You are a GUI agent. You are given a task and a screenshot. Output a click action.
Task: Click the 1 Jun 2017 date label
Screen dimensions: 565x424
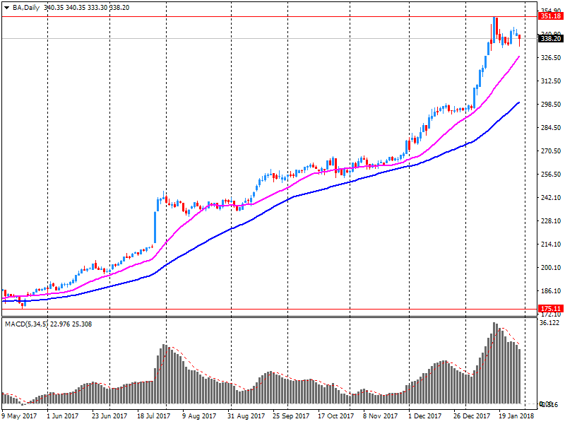click(63, 416)
